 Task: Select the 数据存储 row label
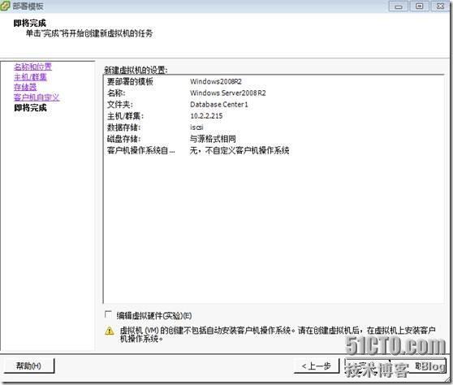pos(124,128)
